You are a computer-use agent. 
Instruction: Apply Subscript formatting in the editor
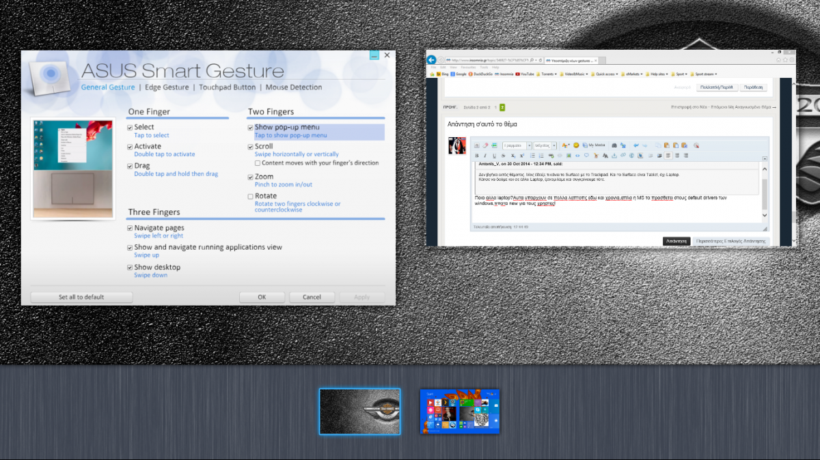point(512,156)
